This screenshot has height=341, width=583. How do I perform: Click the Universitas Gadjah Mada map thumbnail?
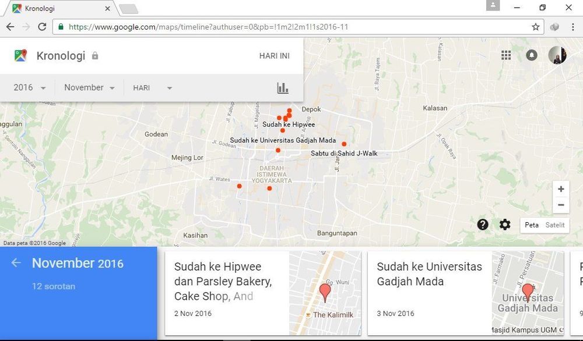pos(528,293)
